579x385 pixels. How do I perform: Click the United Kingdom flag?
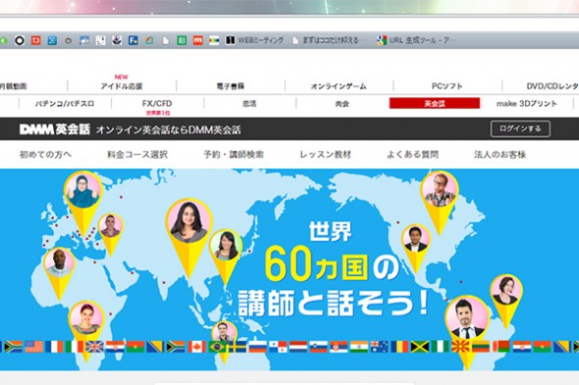[x=95, y=347]
